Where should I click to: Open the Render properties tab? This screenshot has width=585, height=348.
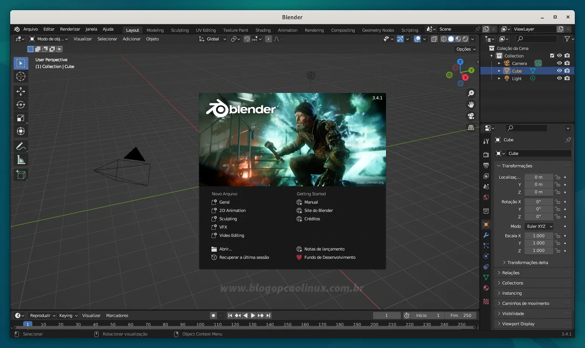click(486, 155)
